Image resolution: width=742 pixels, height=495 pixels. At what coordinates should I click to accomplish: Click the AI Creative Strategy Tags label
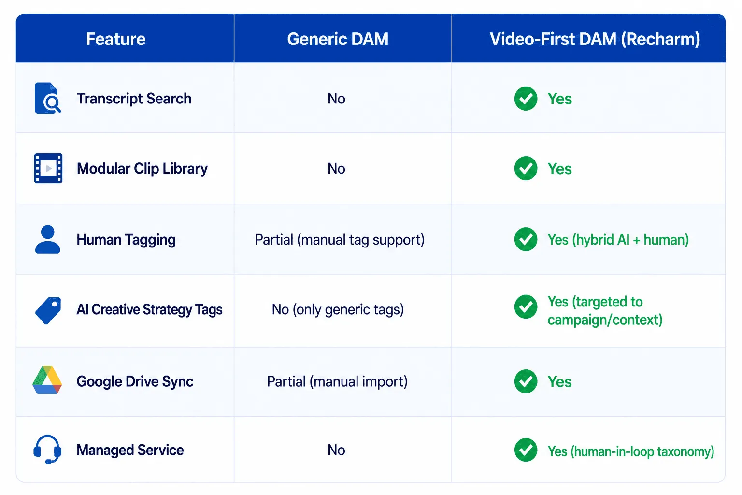click(149, 309)
